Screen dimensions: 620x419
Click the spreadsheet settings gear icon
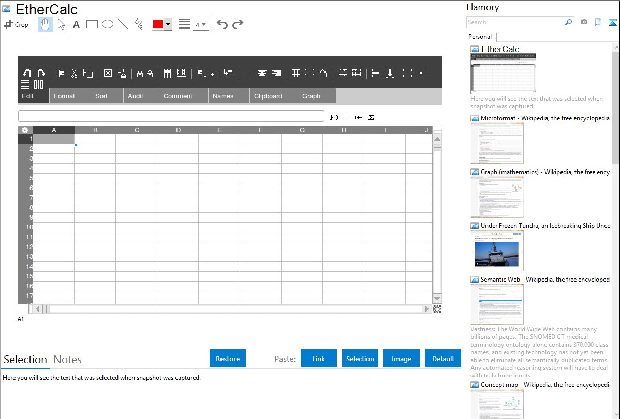pos(25,130)
